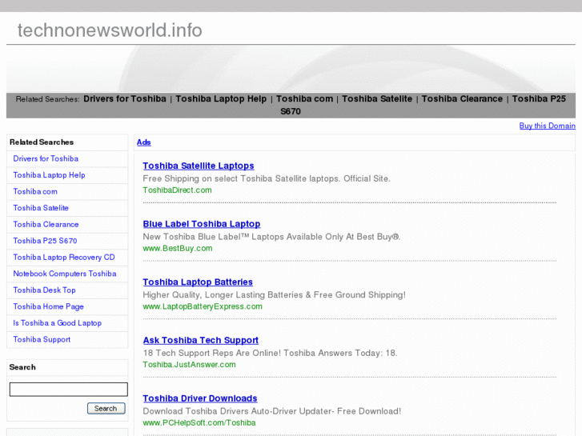Click sidebar link 'Toshiba Satelite'

(41, 208)
